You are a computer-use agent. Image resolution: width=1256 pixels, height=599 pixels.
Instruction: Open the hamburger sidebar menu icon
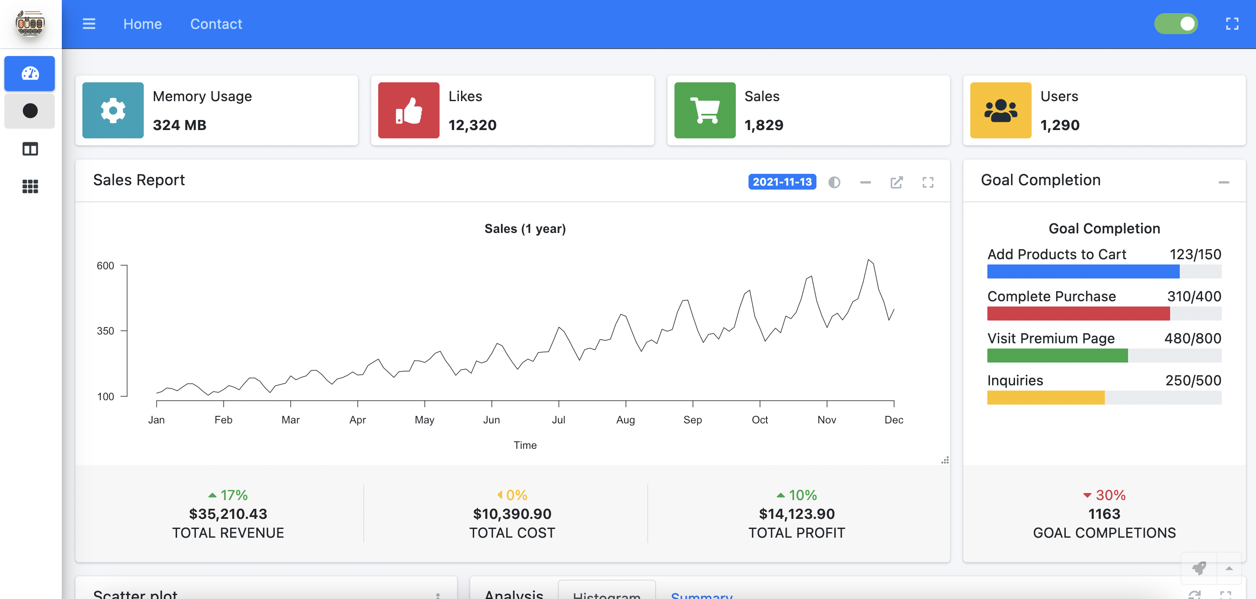tap(89, 24)
